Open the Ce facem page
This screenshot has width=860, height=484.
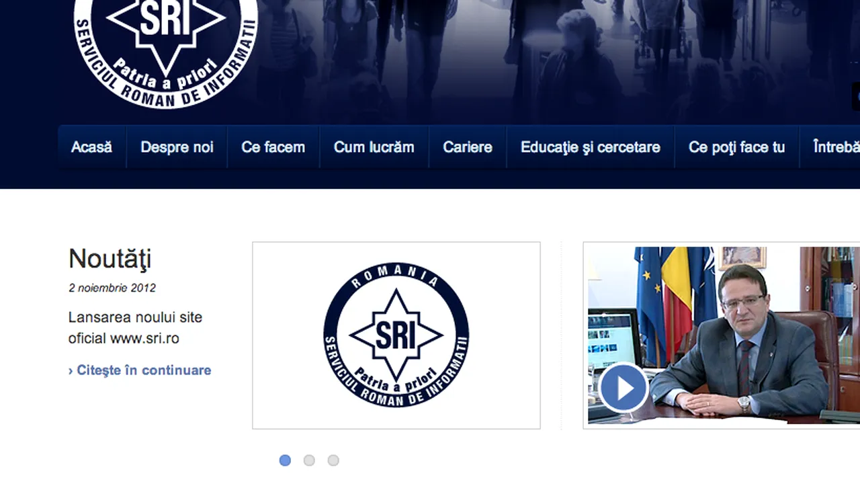pos(273,147)
